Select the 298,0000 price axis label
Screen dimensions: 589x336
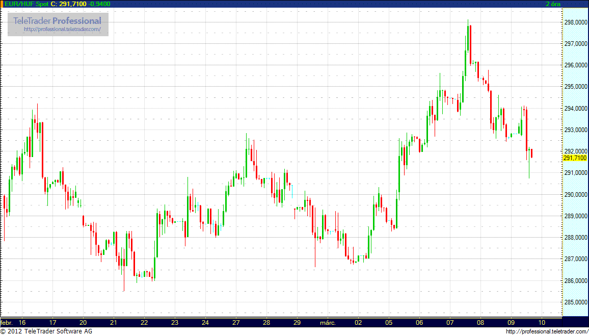(x=575, y=22)
